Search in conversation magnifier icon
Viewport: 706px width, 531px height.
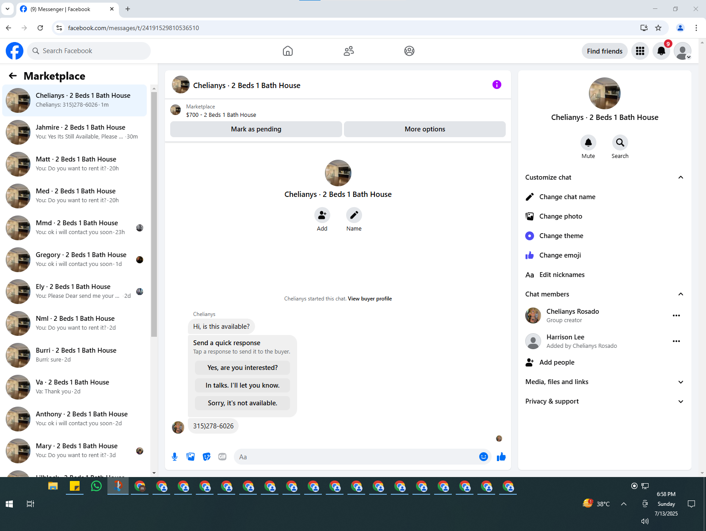620,142
